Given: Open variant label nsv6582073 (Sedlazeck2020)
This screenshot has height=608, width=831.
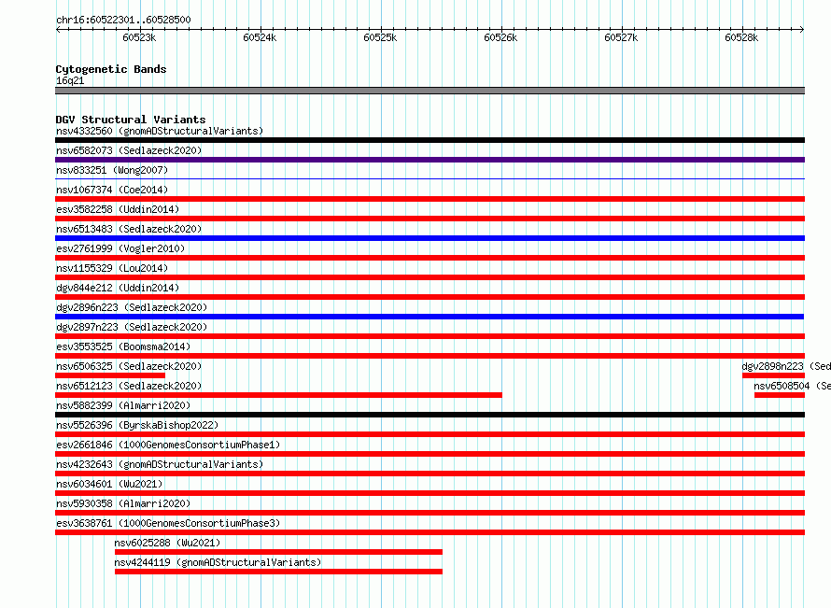Looking at the screenshot, I should point(129,150).
